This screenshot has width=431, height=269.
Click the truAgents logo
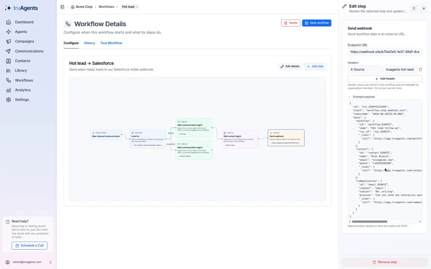coord(21,8)
